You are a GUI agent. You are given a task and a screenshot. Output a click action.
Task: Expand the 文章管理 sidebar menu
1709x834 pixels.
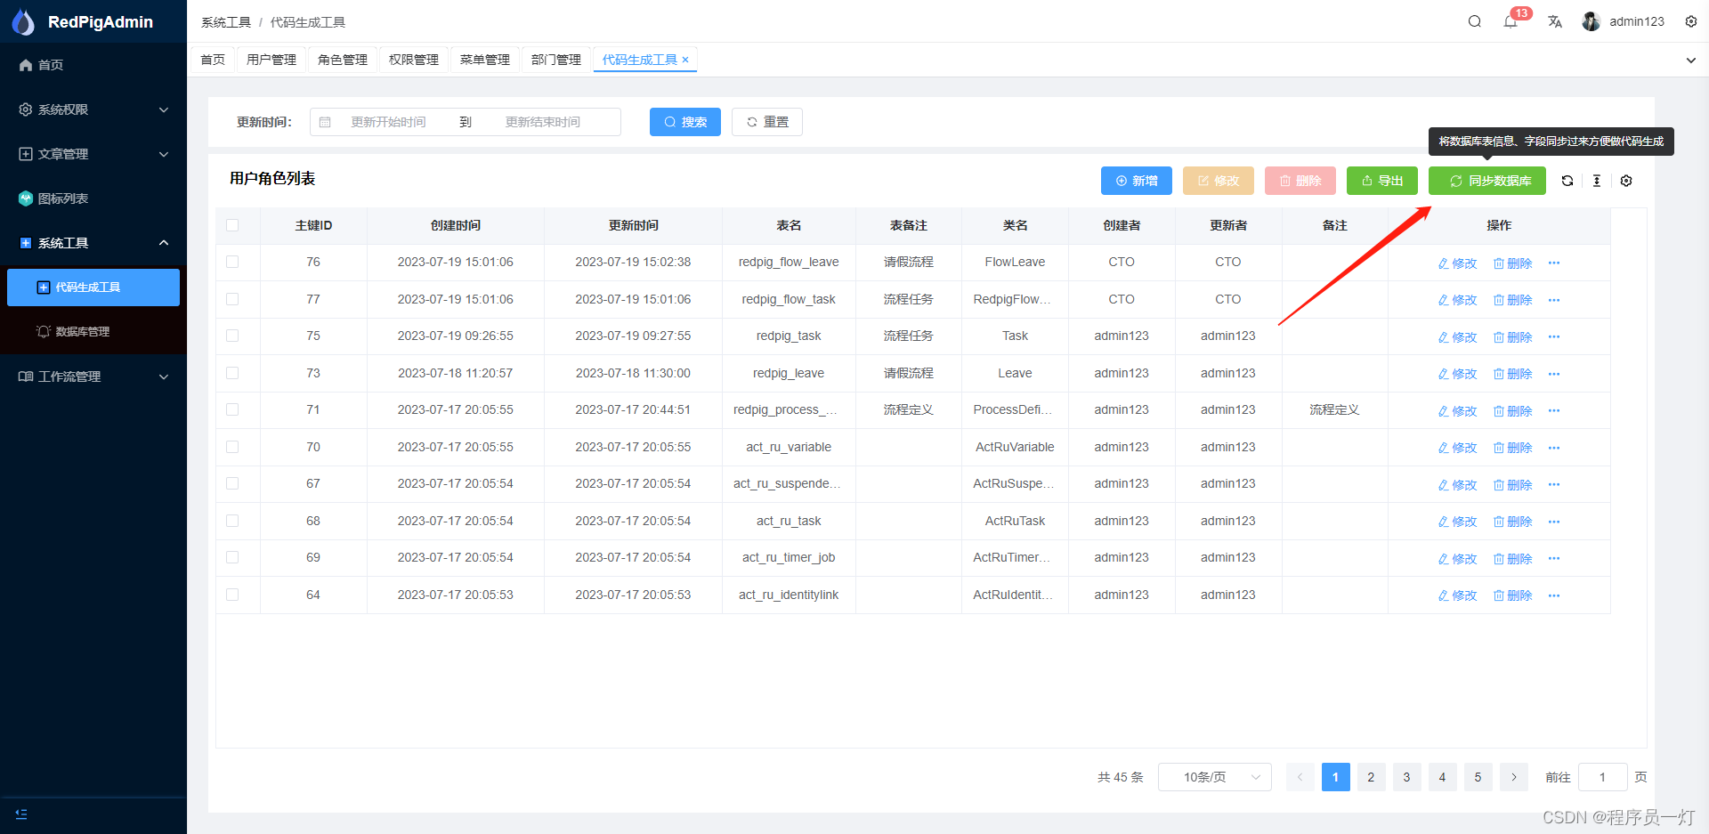click(x=93, y=154)
